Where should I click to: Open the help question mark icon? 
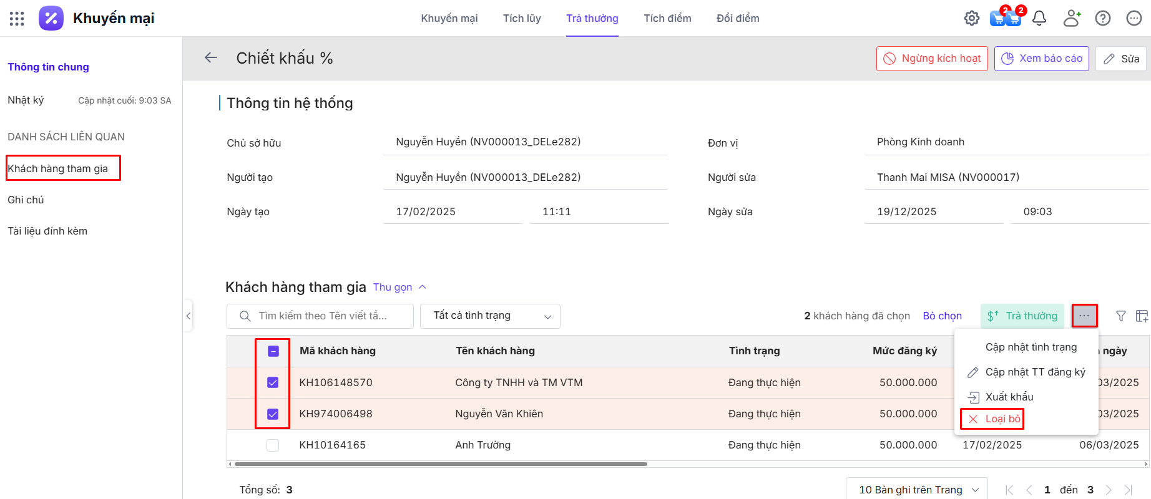[x=1103, y=19]
